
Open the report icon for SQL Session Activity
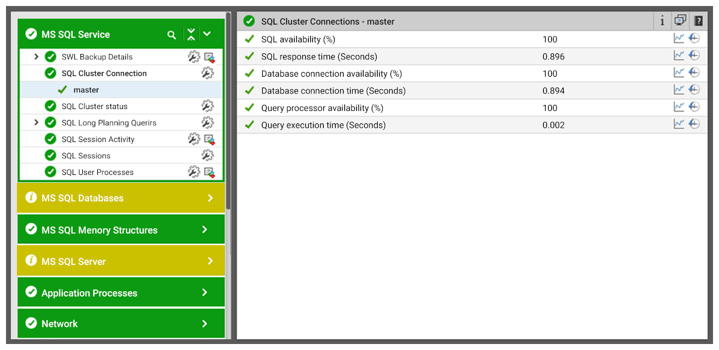(x=209, y=140)
